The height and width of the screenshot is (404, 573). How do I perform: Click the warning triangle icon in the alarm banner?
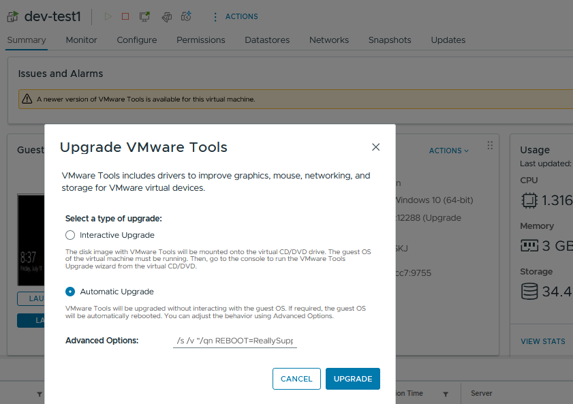click(x=27, y=99)
